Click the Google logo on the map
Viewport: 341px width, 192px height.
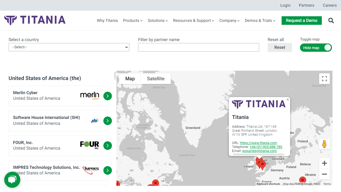(x=127, y=182)
